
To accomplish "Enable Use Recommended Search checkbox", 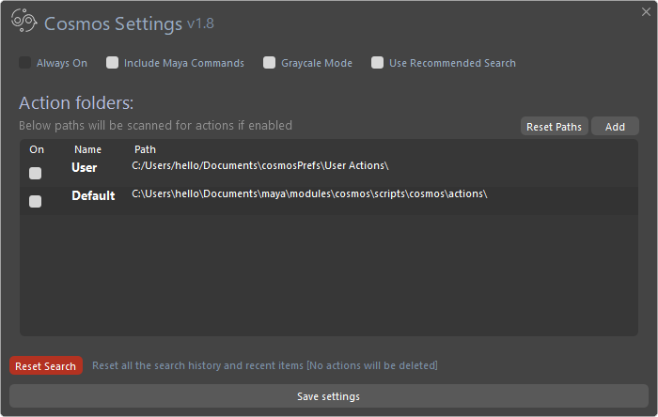I will 377,63.
